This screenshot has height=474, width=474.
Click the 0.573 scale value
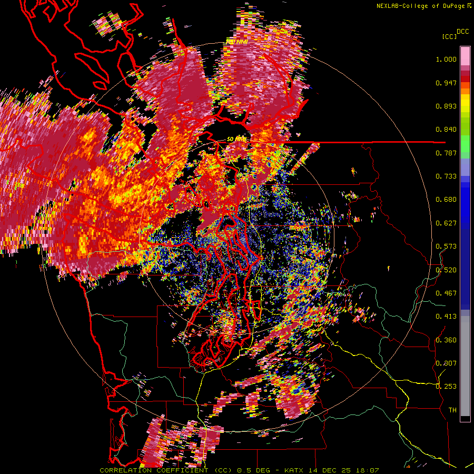tap(446, 246)
